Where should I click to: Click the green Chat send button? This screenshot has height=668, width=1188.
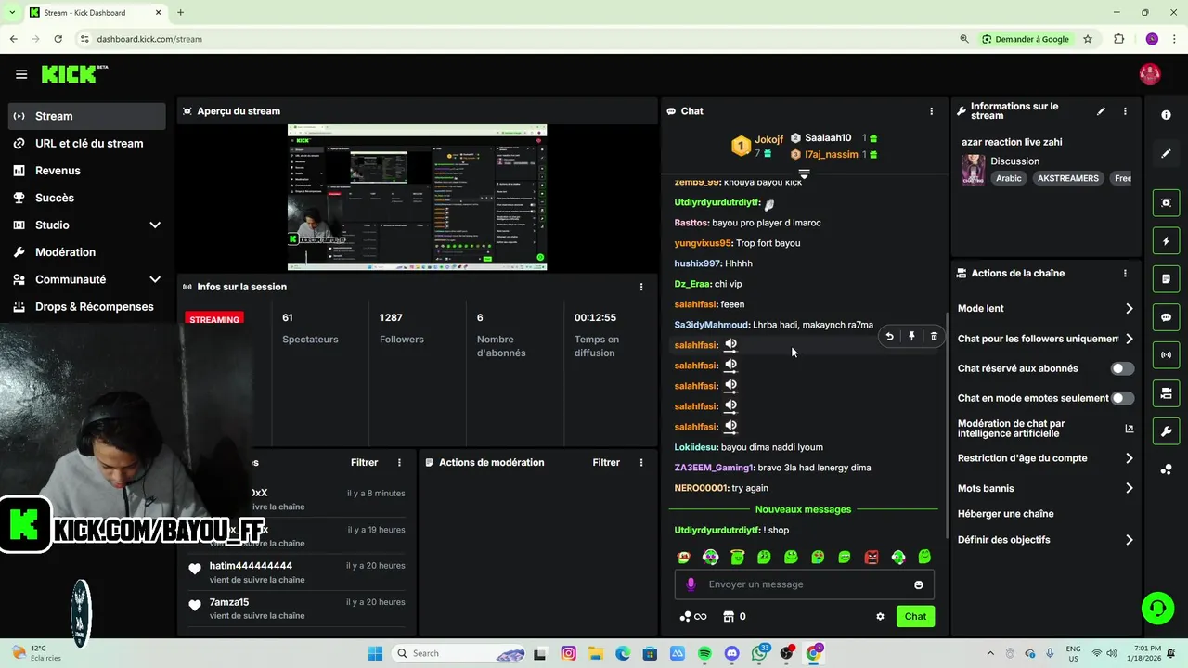click(x=915, y=616)
